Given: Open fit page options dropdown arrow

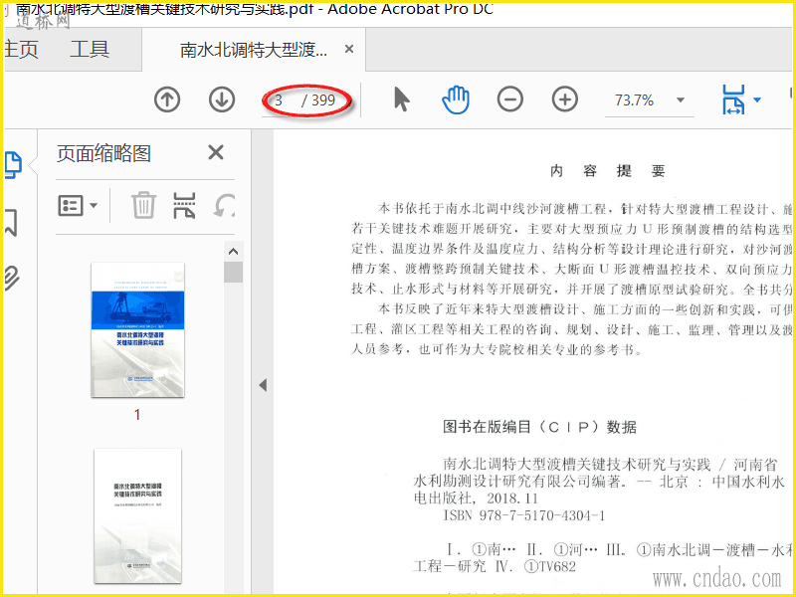Looking at the screenshot, I should 757,99.
